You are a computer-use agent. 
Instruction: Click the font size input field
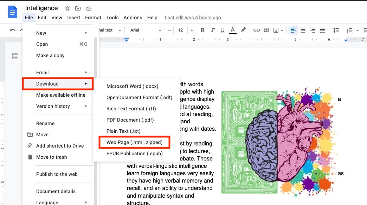point(180,30)
